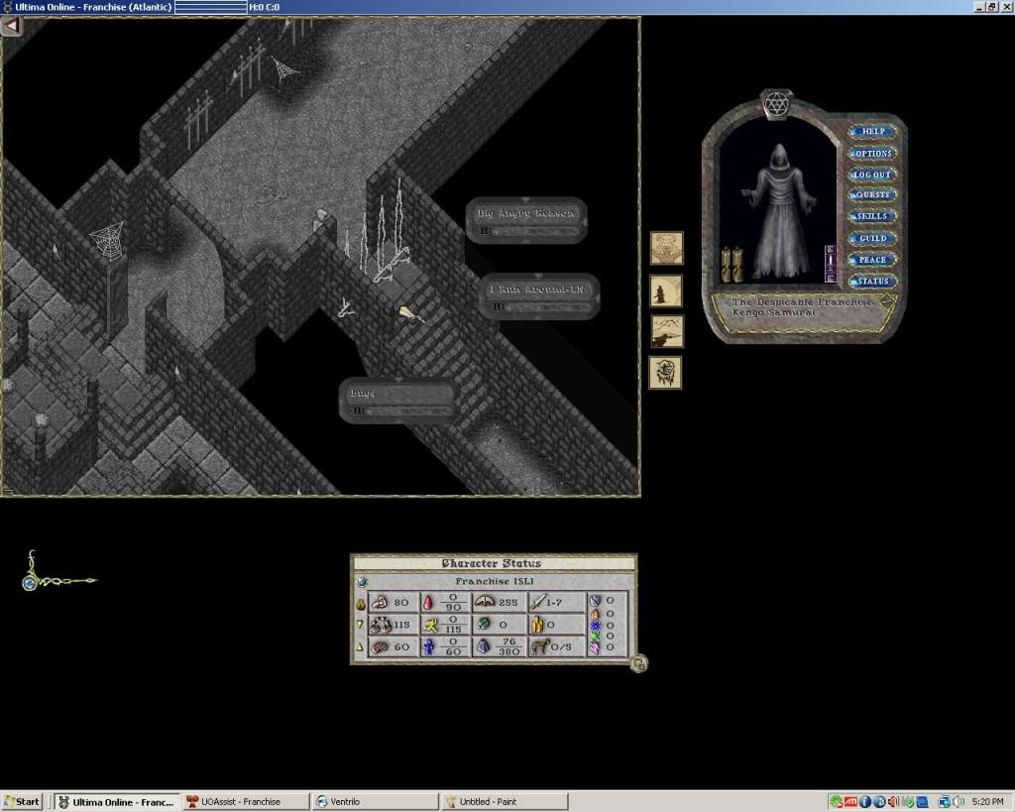Click the back arrow at game window corner
Viewport: 1015px width, 812px height.
coord(11,26)
